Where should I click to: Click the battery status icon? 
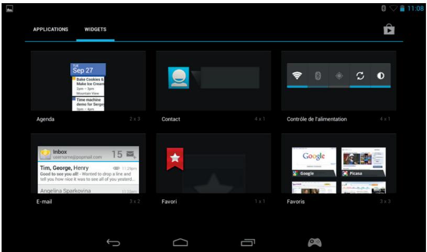(x=402, y=8)
